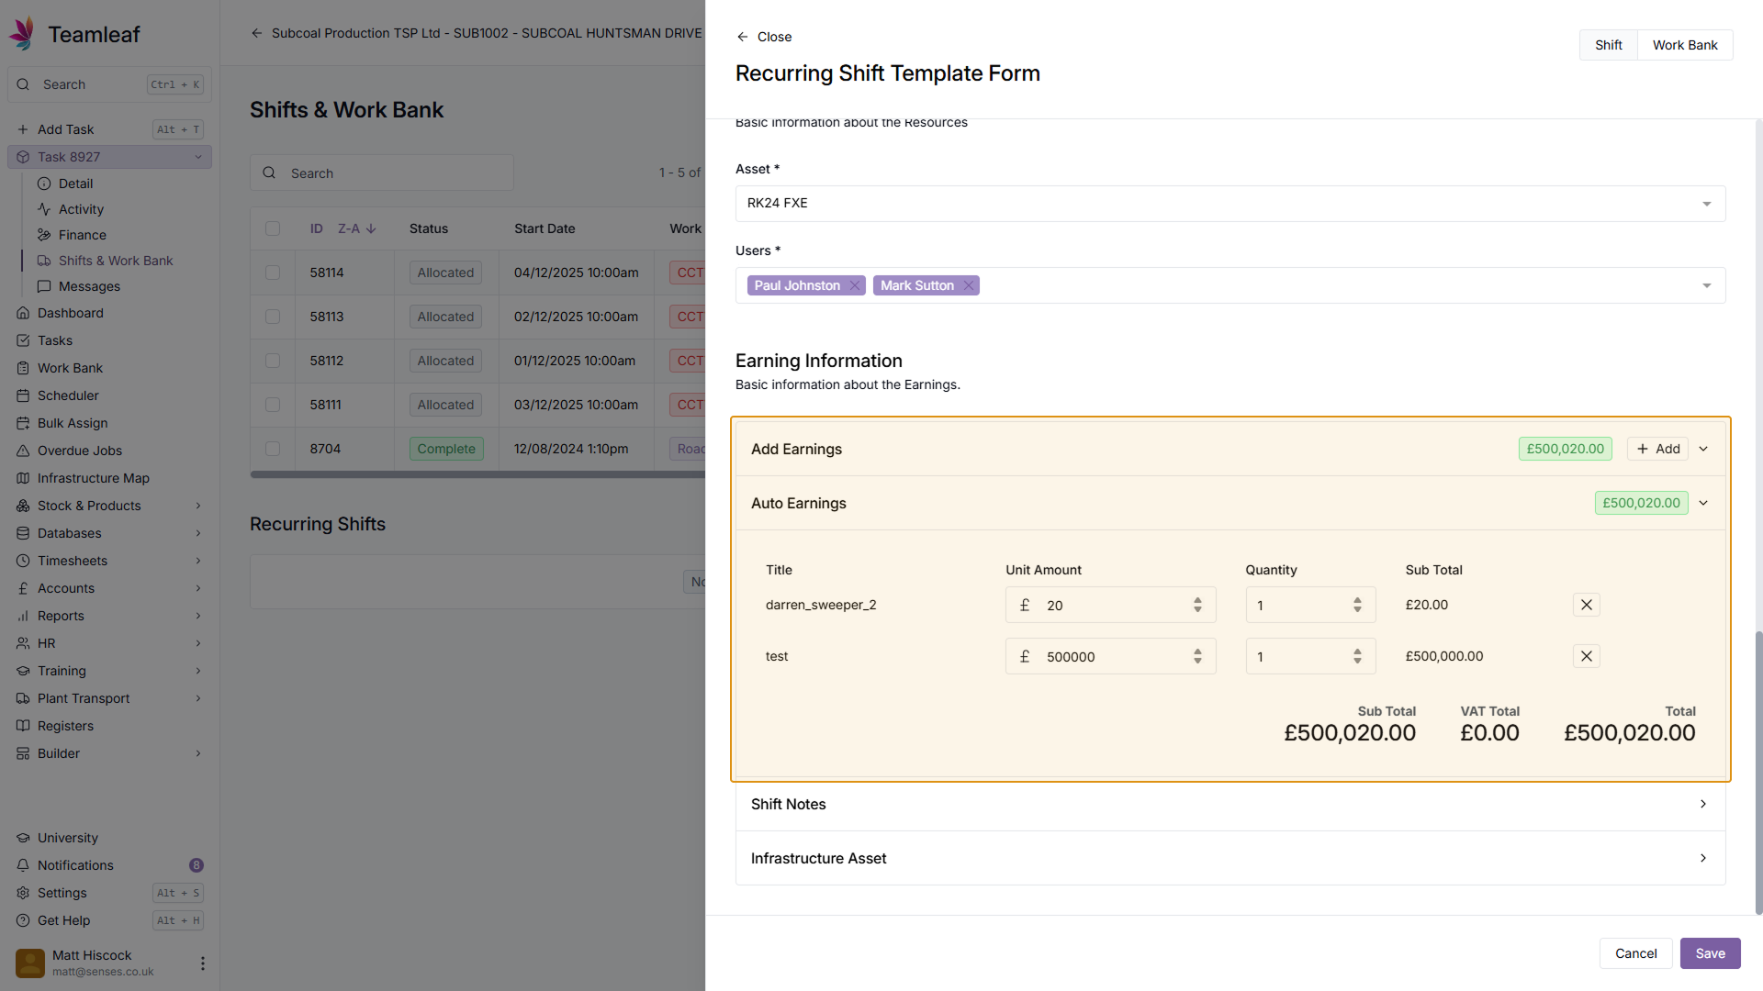Tick checkbox for shift 58114
The width and height of the screenshot is (1763, 991).
click(x=273, y=273)
